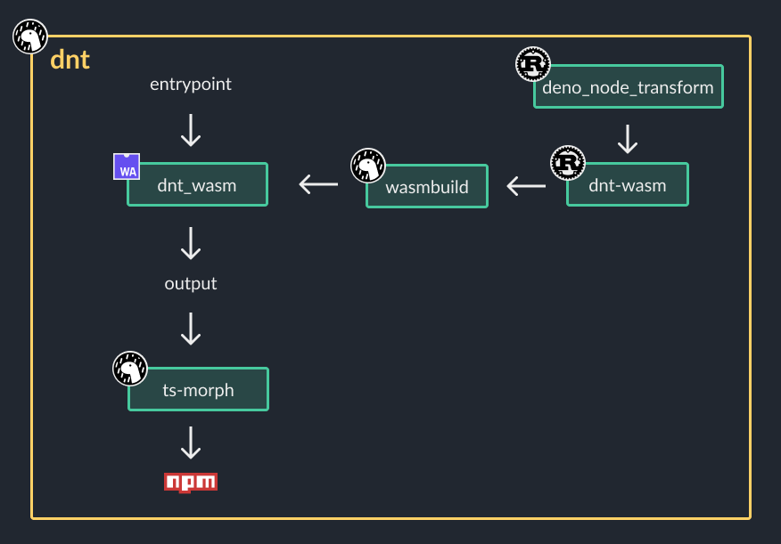Click the entrypoint label

191,85
